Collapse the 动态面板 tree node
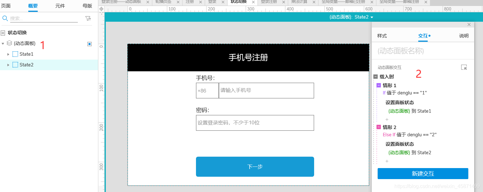483x192 pixels. [x=3, y=44]
